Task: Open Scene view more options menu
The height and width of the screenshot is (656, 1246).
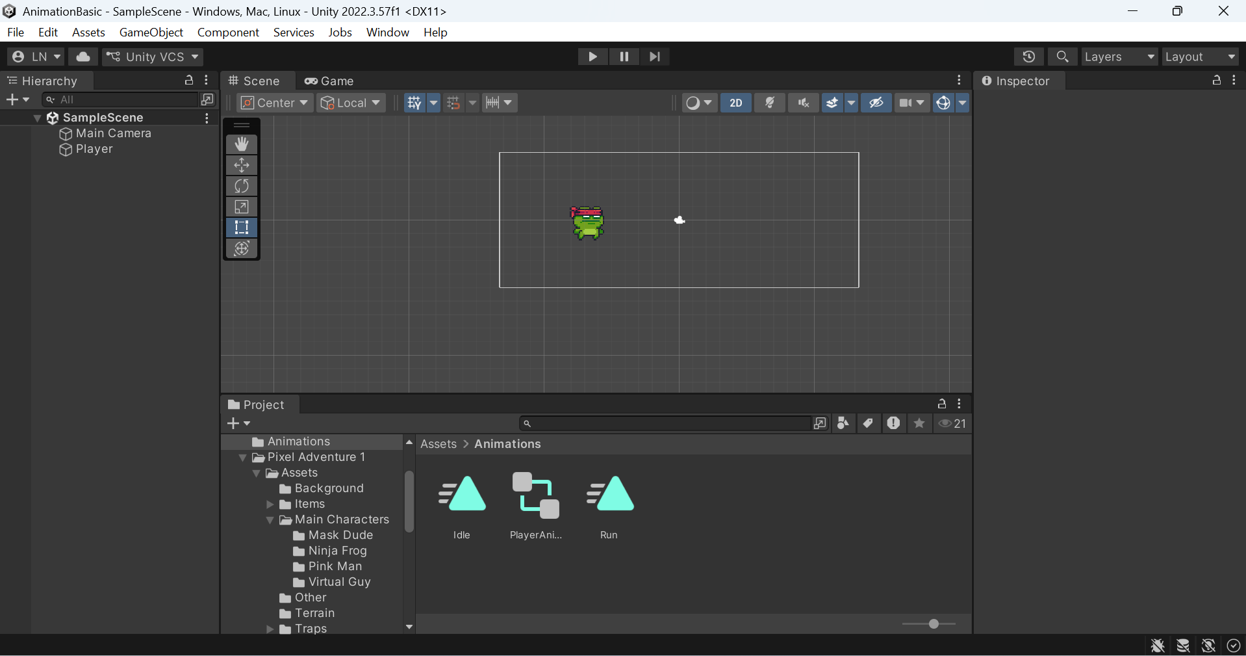Action: pyautogui.click(x=960, y=80)
